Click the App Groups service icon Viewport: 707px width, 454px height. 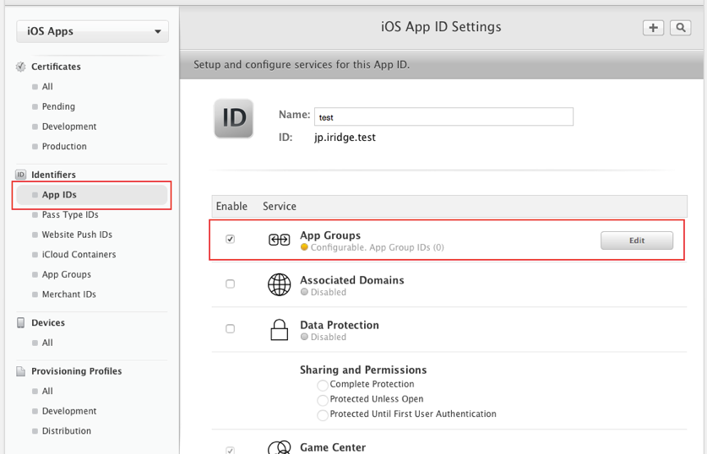click(x=279, y=240)
